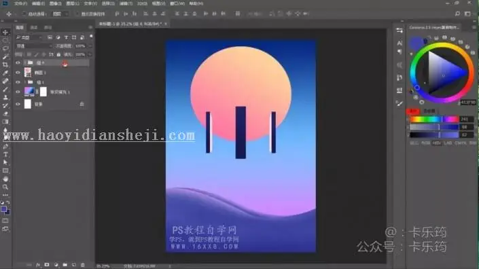Hide the gradient fill layer via its eye
This screenshot has width=479, height=269.
pos(18,92)
